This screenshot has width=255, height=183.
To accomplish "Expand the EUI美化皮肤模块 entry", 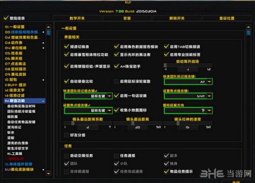I will click(x=43, y=170).
